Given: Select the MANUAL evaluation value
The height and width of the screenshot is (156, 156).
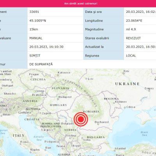Looking at the screenshot, I should pyautogui.click(x=55, y=38).
